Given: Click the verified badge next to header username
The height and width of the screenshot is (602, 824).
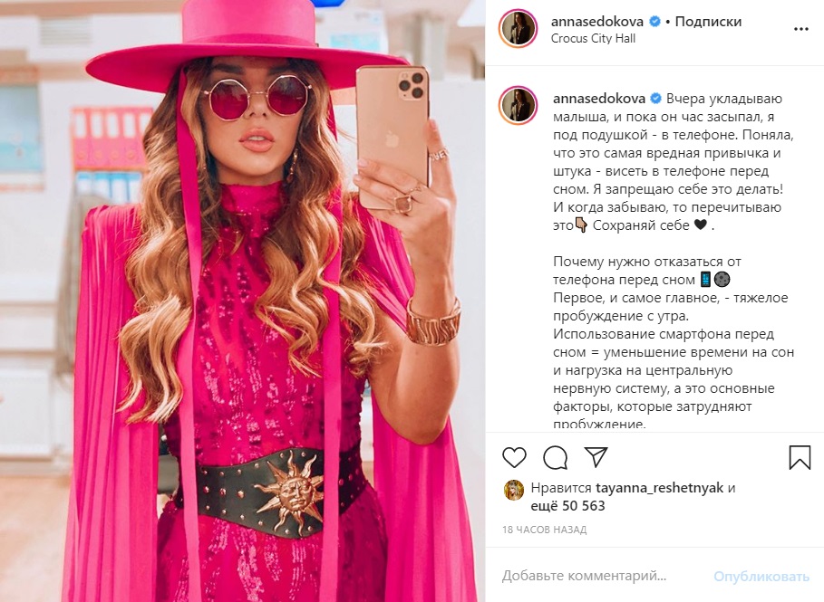Looking at the screenshot, I should click(654, 22).
